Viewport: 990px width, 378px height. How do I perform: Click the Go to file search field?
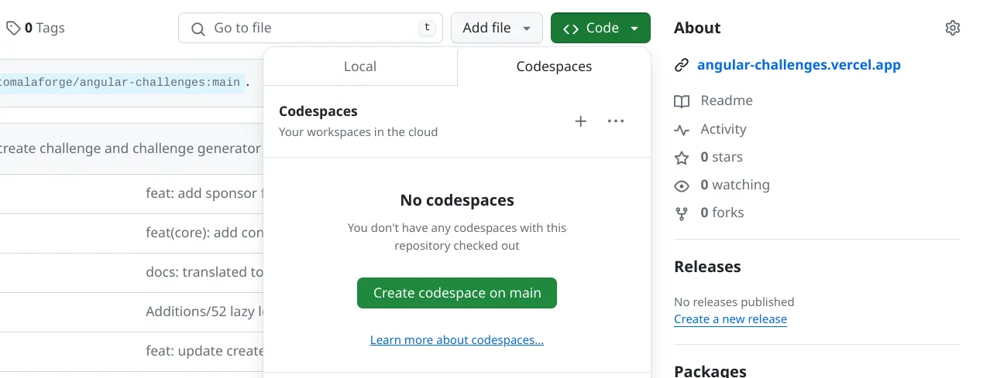tap(310, 28)
